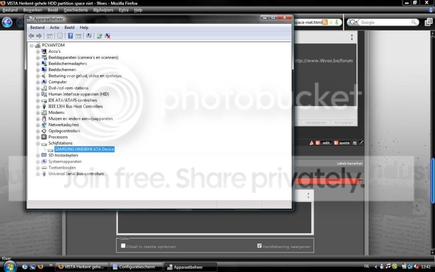The image size is (435, 272).
Task: Expand the Netwerkadapters node
Action: point(38,125)
